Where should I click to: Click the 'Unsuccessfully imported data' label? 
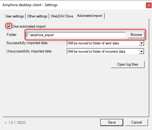[29, 51]
